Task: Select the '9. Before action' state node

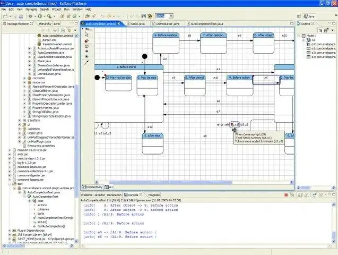Action: click(239, 78)
